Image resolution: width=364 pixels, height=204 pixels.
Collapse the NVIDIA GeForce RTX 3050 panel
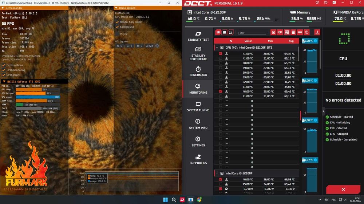(4, 82)
